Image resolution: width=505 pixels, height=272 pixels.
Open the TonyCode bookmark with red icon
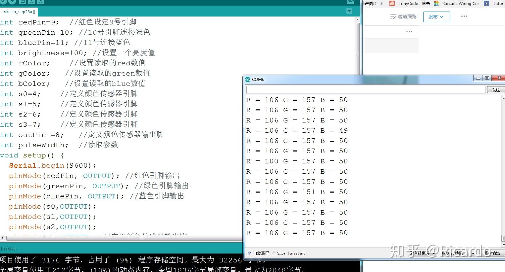[392, 4]
